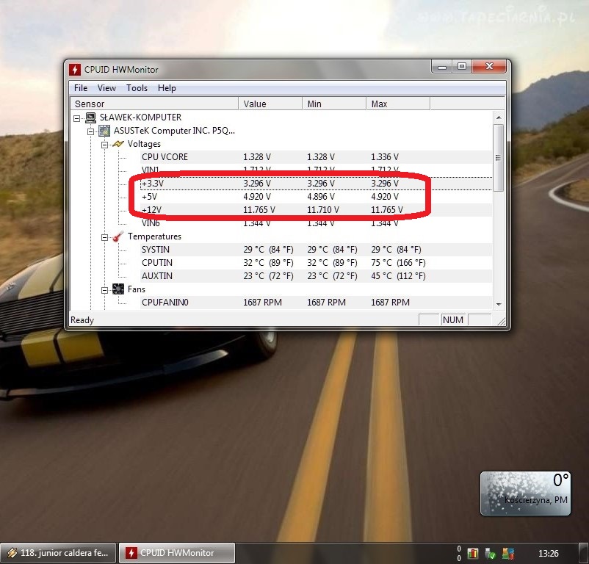Click the colorful tray icon beside clock
The height and width of the screenshot is (564, 589).
508,553
